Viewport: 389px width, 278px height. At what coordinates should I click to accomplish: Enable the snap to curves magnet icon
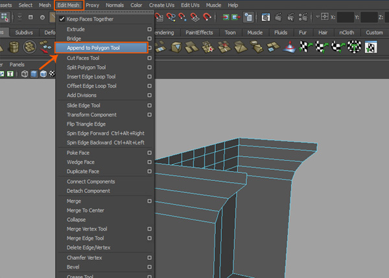point(171,17)
